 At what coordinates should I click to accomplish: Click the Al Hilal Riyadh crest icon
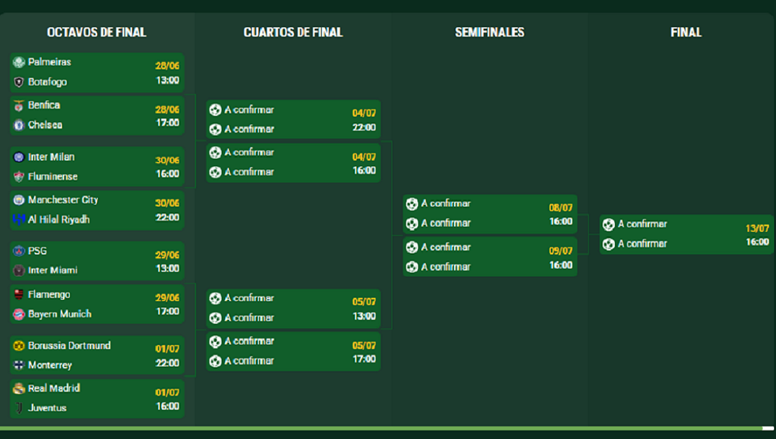pos(19,219)
